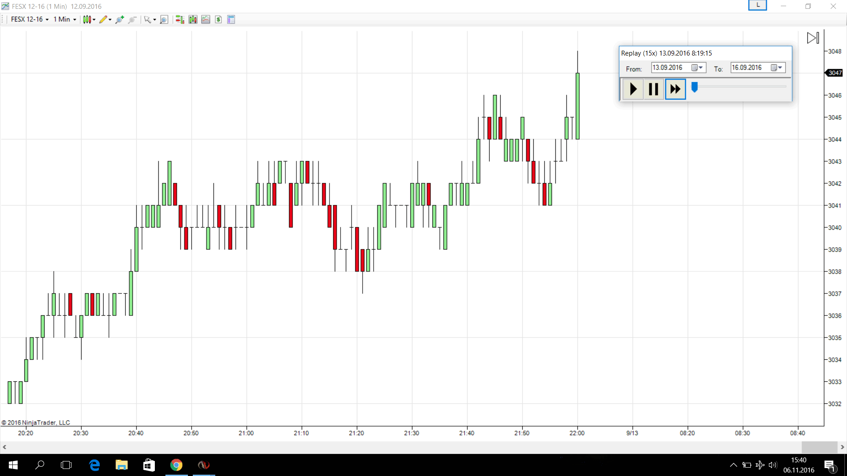Open the indicators icon

206,19
